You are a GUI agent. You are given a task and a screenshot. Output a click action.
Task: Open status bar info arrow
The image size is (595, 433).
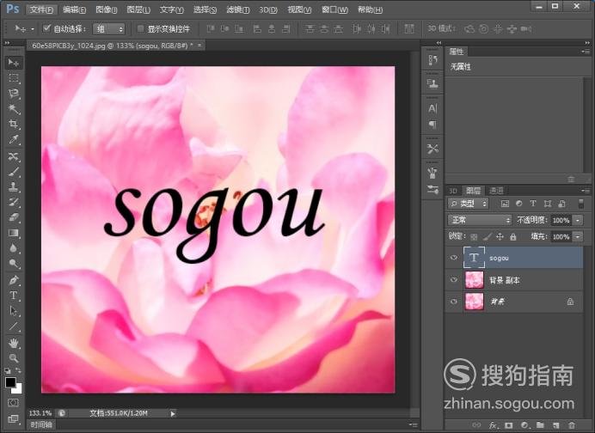pyautogui.click(x=173, y=413)
